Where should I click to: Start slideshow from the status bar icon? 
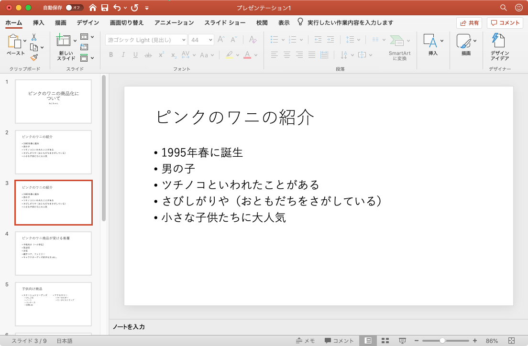click(x=402, y=340)
